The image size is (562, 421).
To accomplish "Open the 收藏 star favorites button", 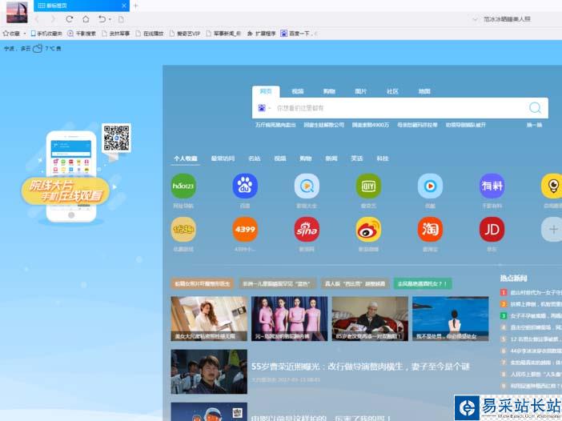I will (x=11, y=34).
